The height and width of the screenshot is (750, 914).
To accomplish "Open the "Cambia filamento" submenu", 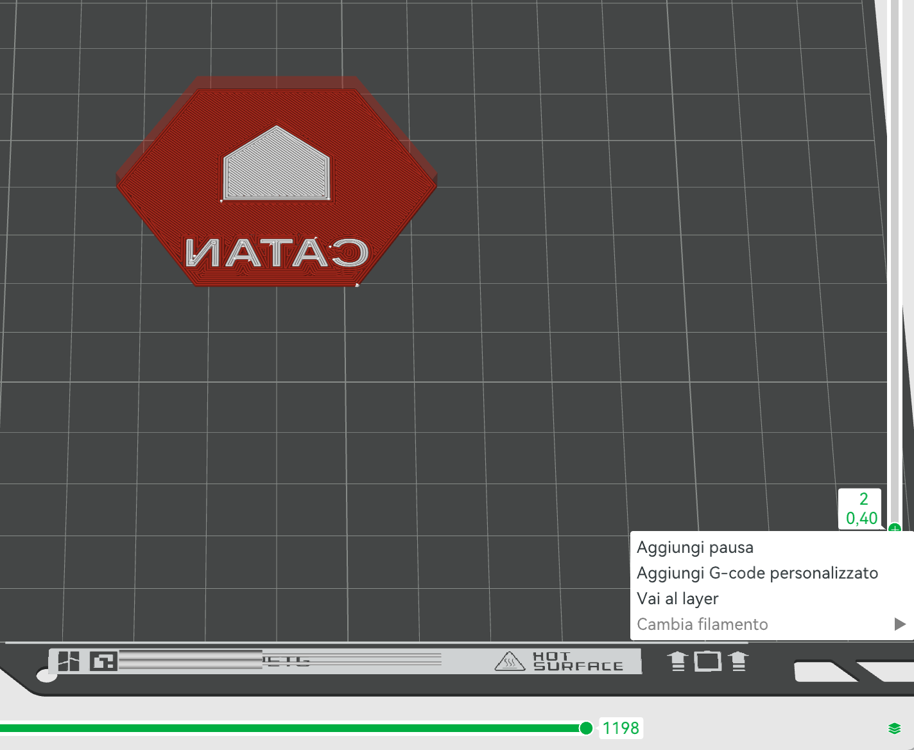I will point(772,624).
